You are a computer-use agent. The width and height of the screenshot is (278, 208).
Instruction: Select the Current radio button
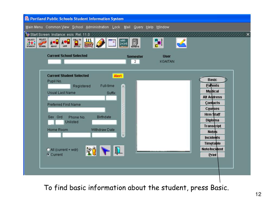click(x=48, y=154)
